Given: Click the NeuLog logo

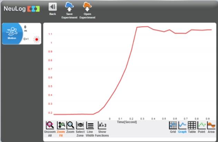Looking at the screenshot, I should (20, 9).
